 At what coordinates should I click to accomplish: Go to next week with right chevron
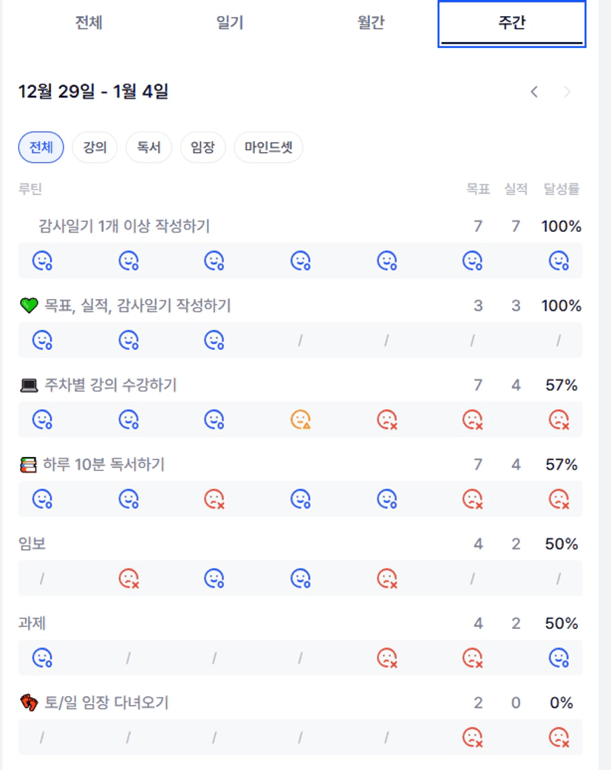click(567, 92)
